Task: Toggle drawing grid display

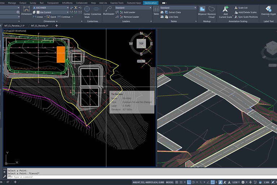Action: point(176,182)
